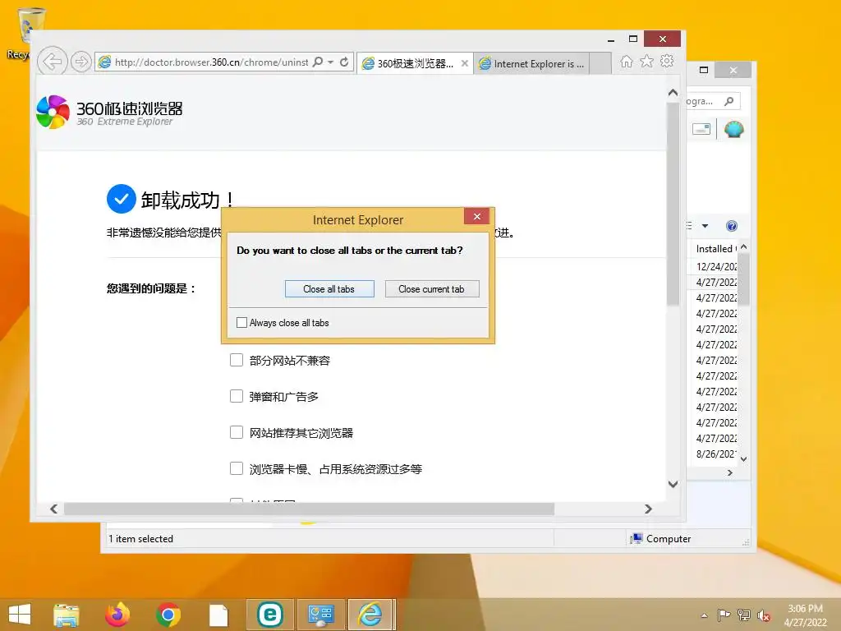The height and width of the screenshot is (631, 841).
Task: Click the blue checkmark success icon
Action: click(x=122, y=199)
